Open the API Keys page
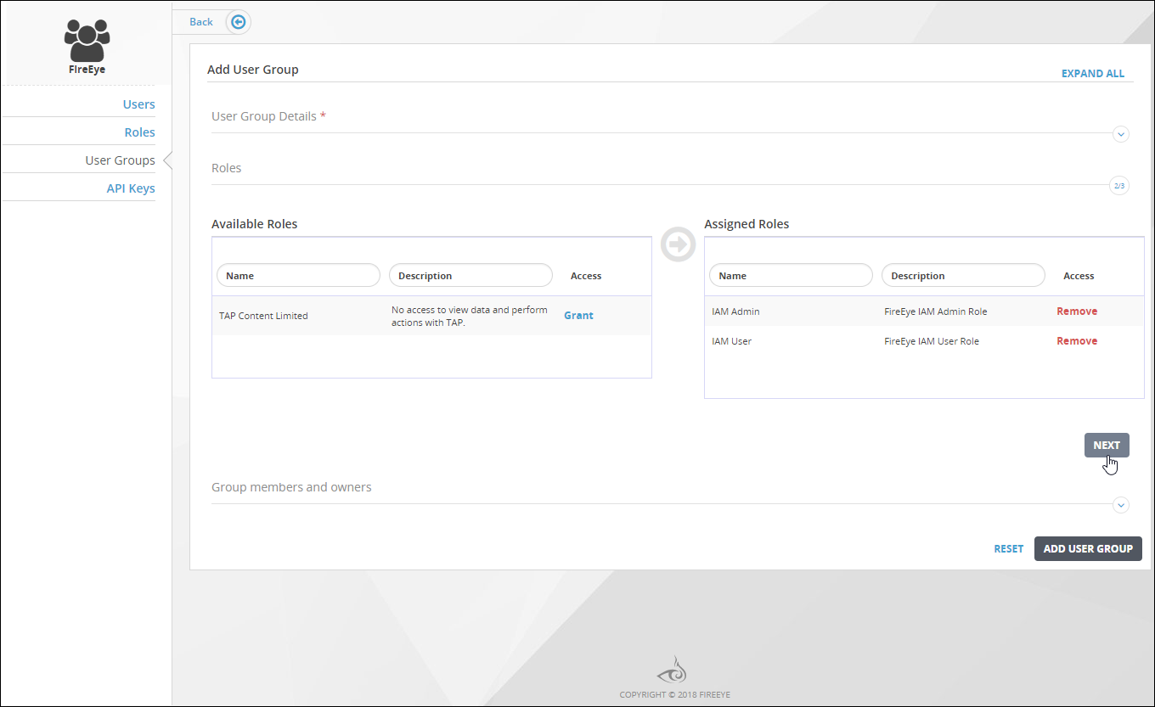 [131, 188]
